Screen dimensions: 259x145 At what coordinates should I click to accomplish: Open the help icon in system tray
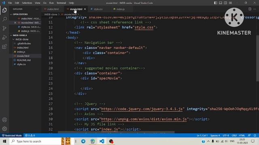(203, 141)
